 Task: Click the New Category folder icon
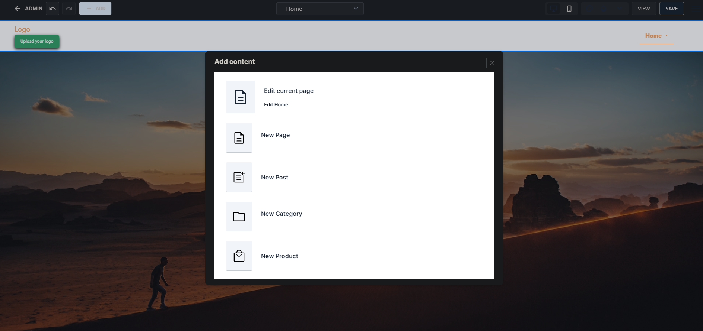point(239,217)
